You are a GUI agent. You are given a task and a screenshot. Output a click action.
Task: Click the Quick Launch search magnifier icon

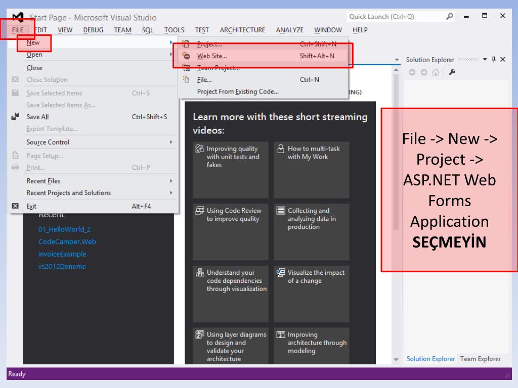click(x=449, y=16)
